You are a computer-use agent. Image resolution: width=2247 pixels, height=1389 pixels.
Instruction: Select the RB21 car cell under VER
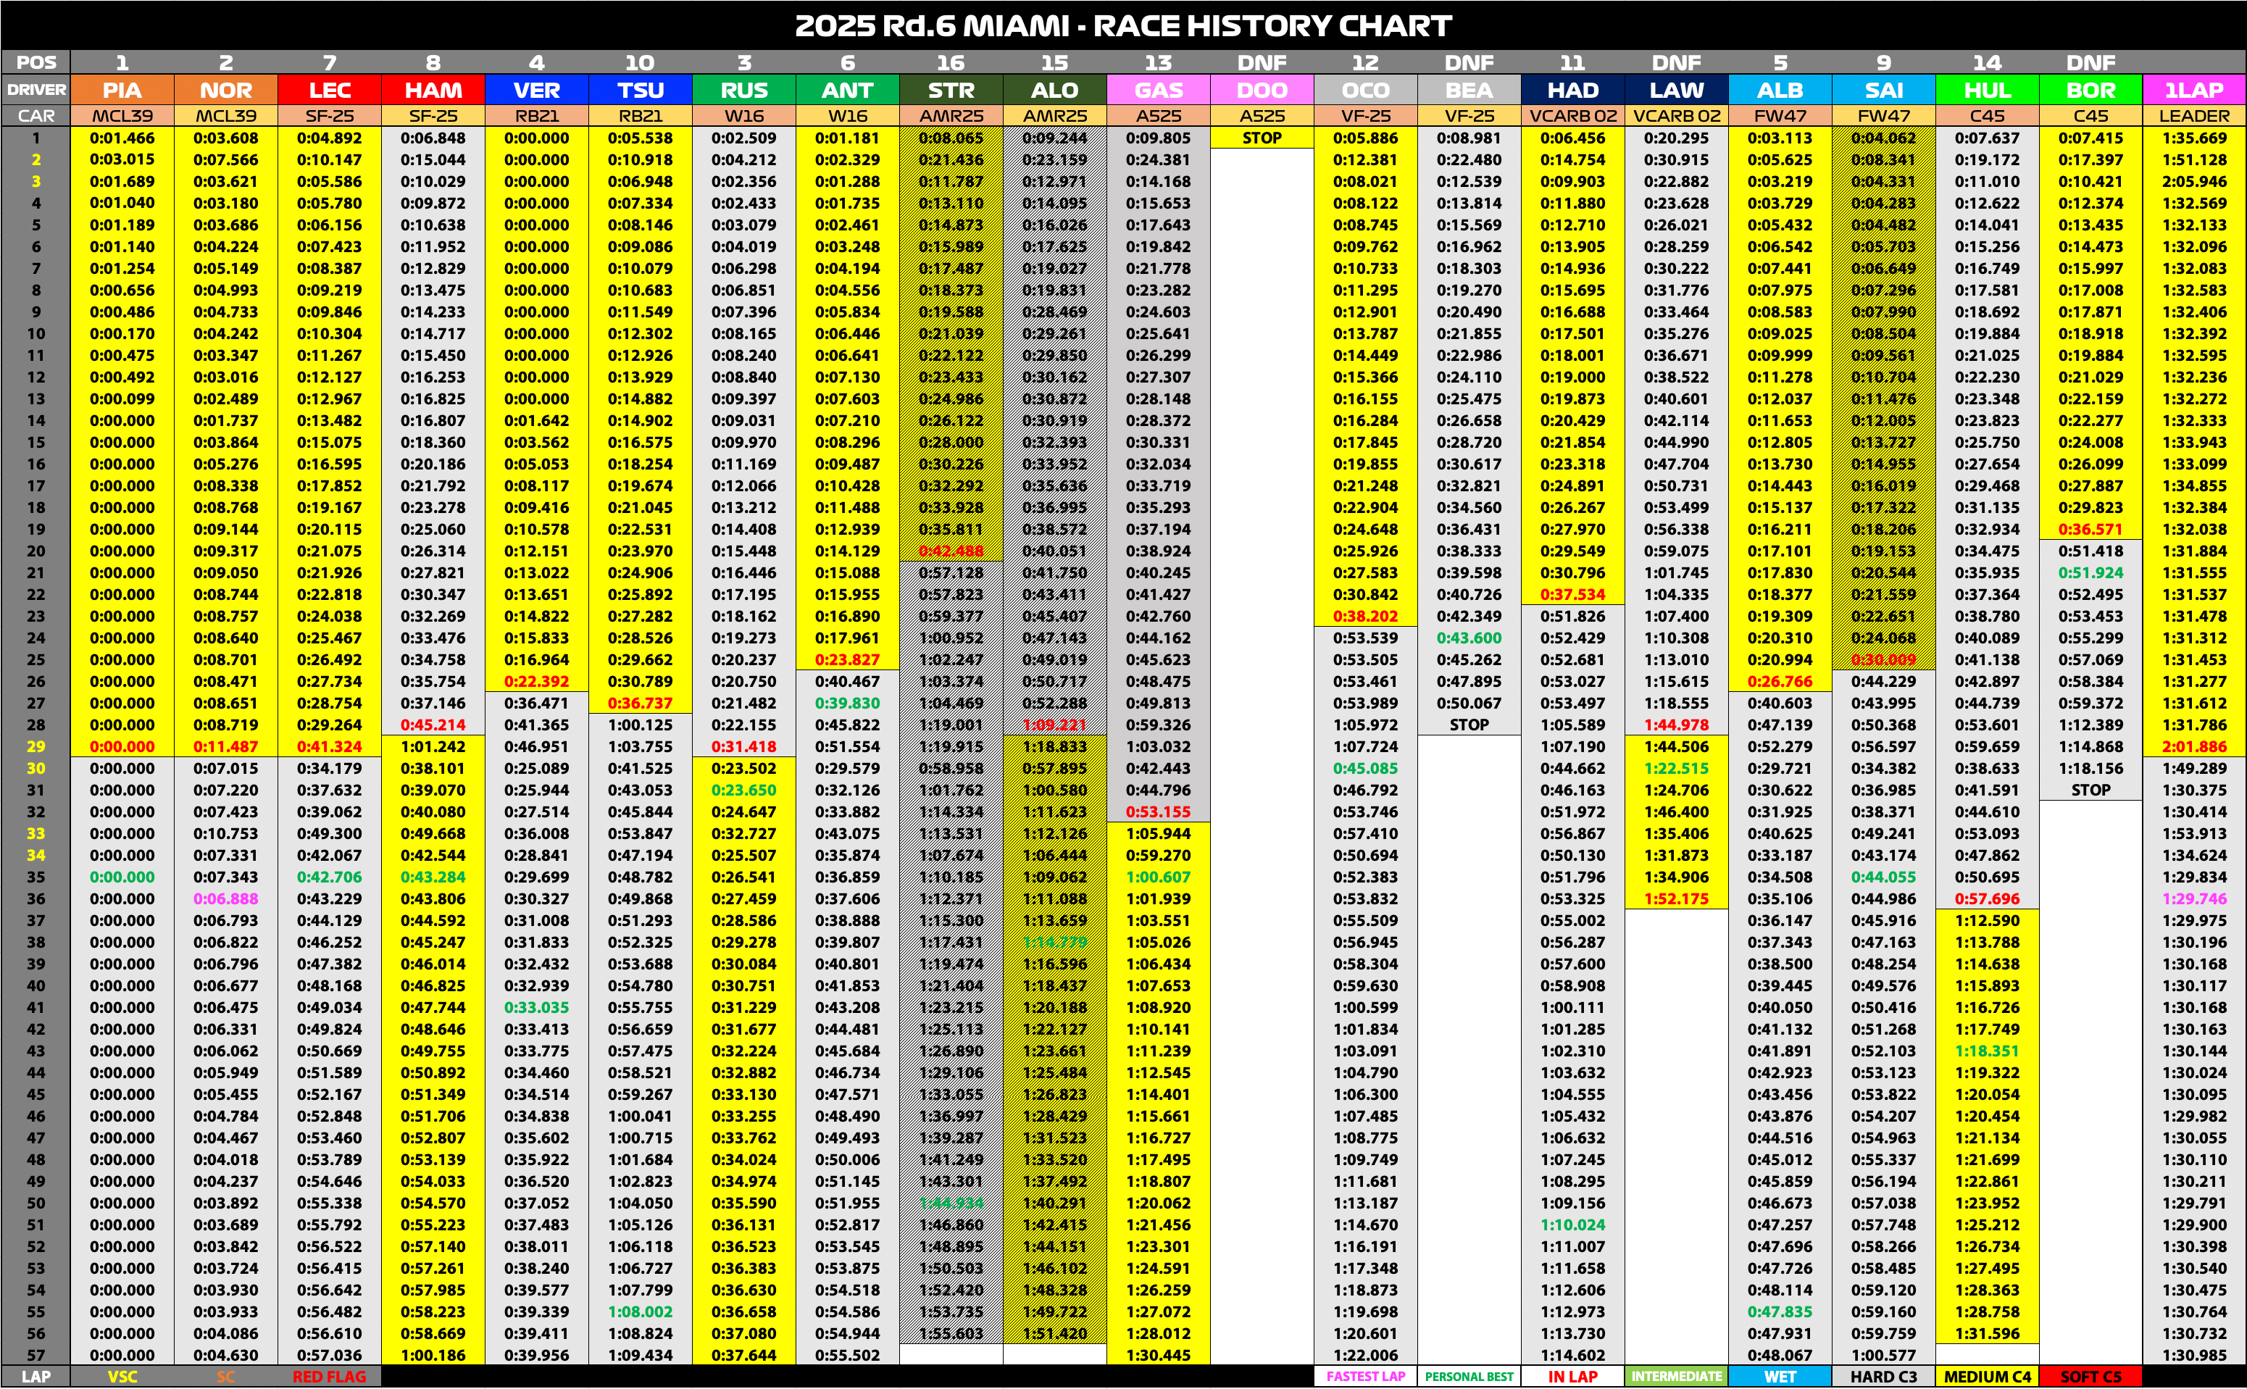(x=536, y=116)
